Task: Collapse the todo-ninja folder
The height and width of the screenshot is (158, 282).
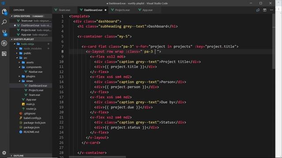Action: coord(27,44)
